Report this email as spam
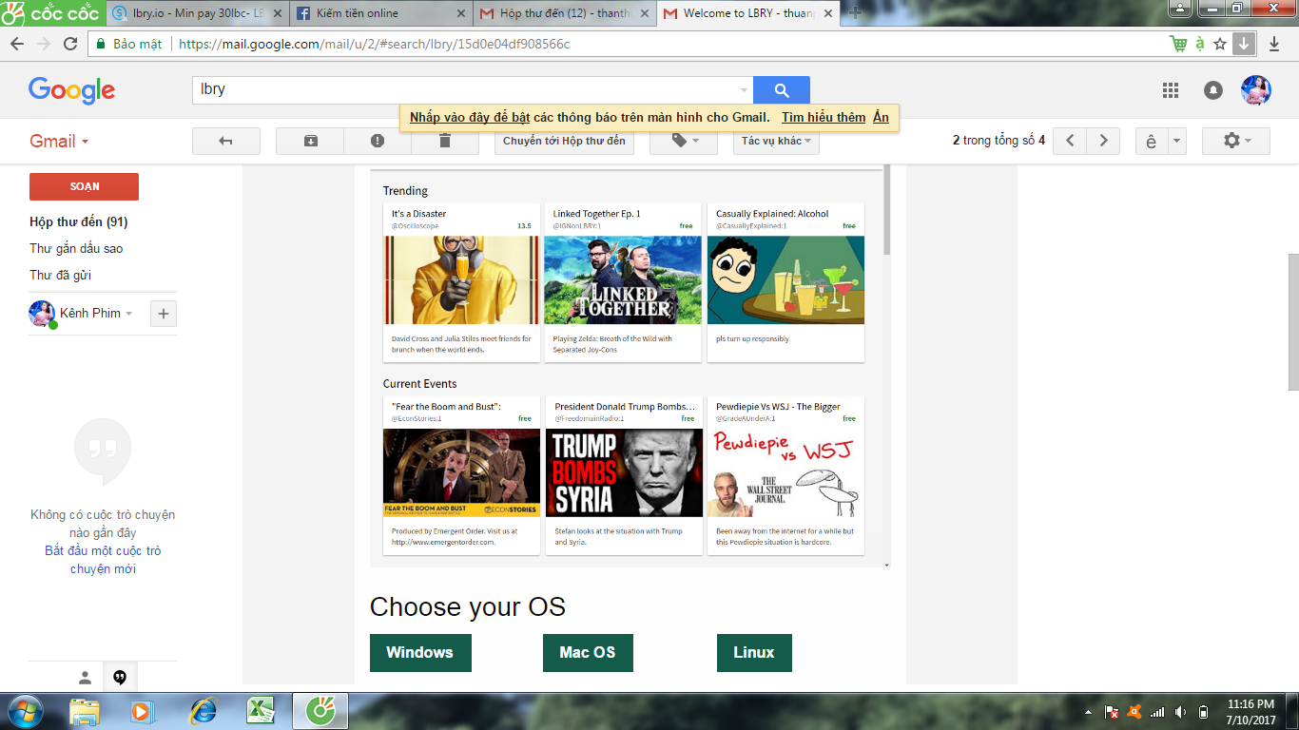The width and height of the screenshot is (1299, 730). click(x=378, y=141)
